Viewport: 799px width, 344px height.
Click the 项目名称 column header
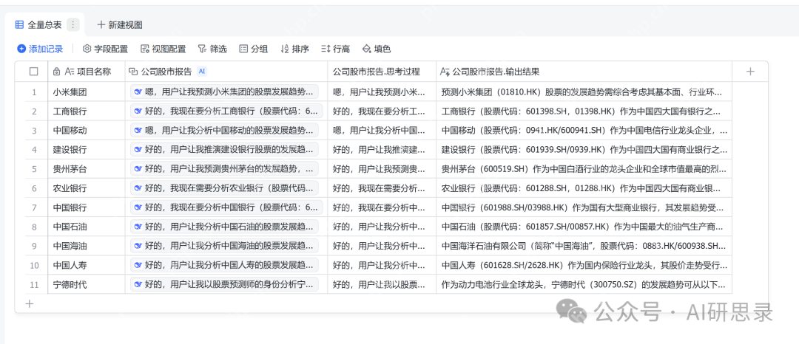[x=86, y=72]
